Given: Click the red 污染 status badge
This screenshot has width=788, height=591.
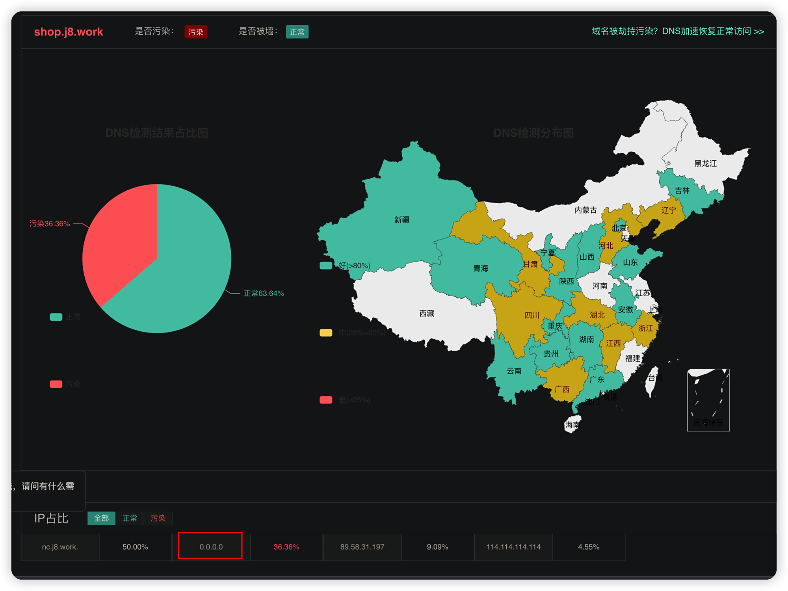Looking at the screenshot, I should point(196,32).
